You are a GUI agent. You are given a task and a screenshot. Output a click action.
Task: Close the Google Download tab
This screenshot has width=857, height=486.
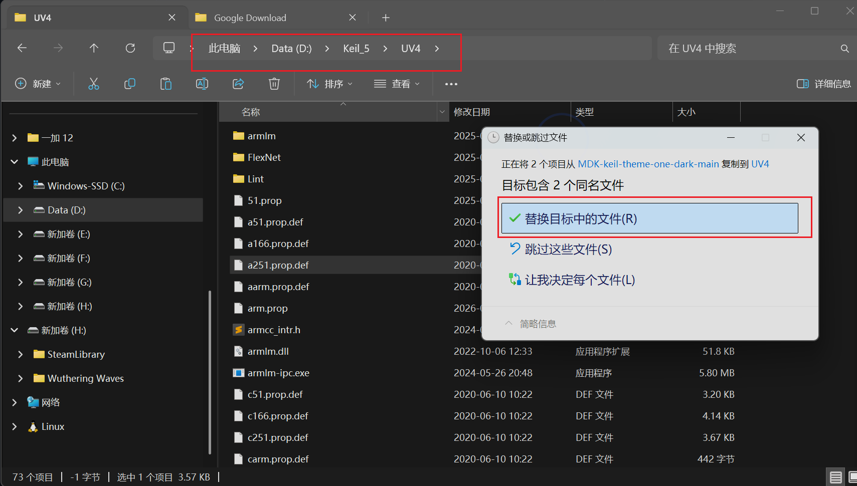pyautogui.click(x=353, y=18)
